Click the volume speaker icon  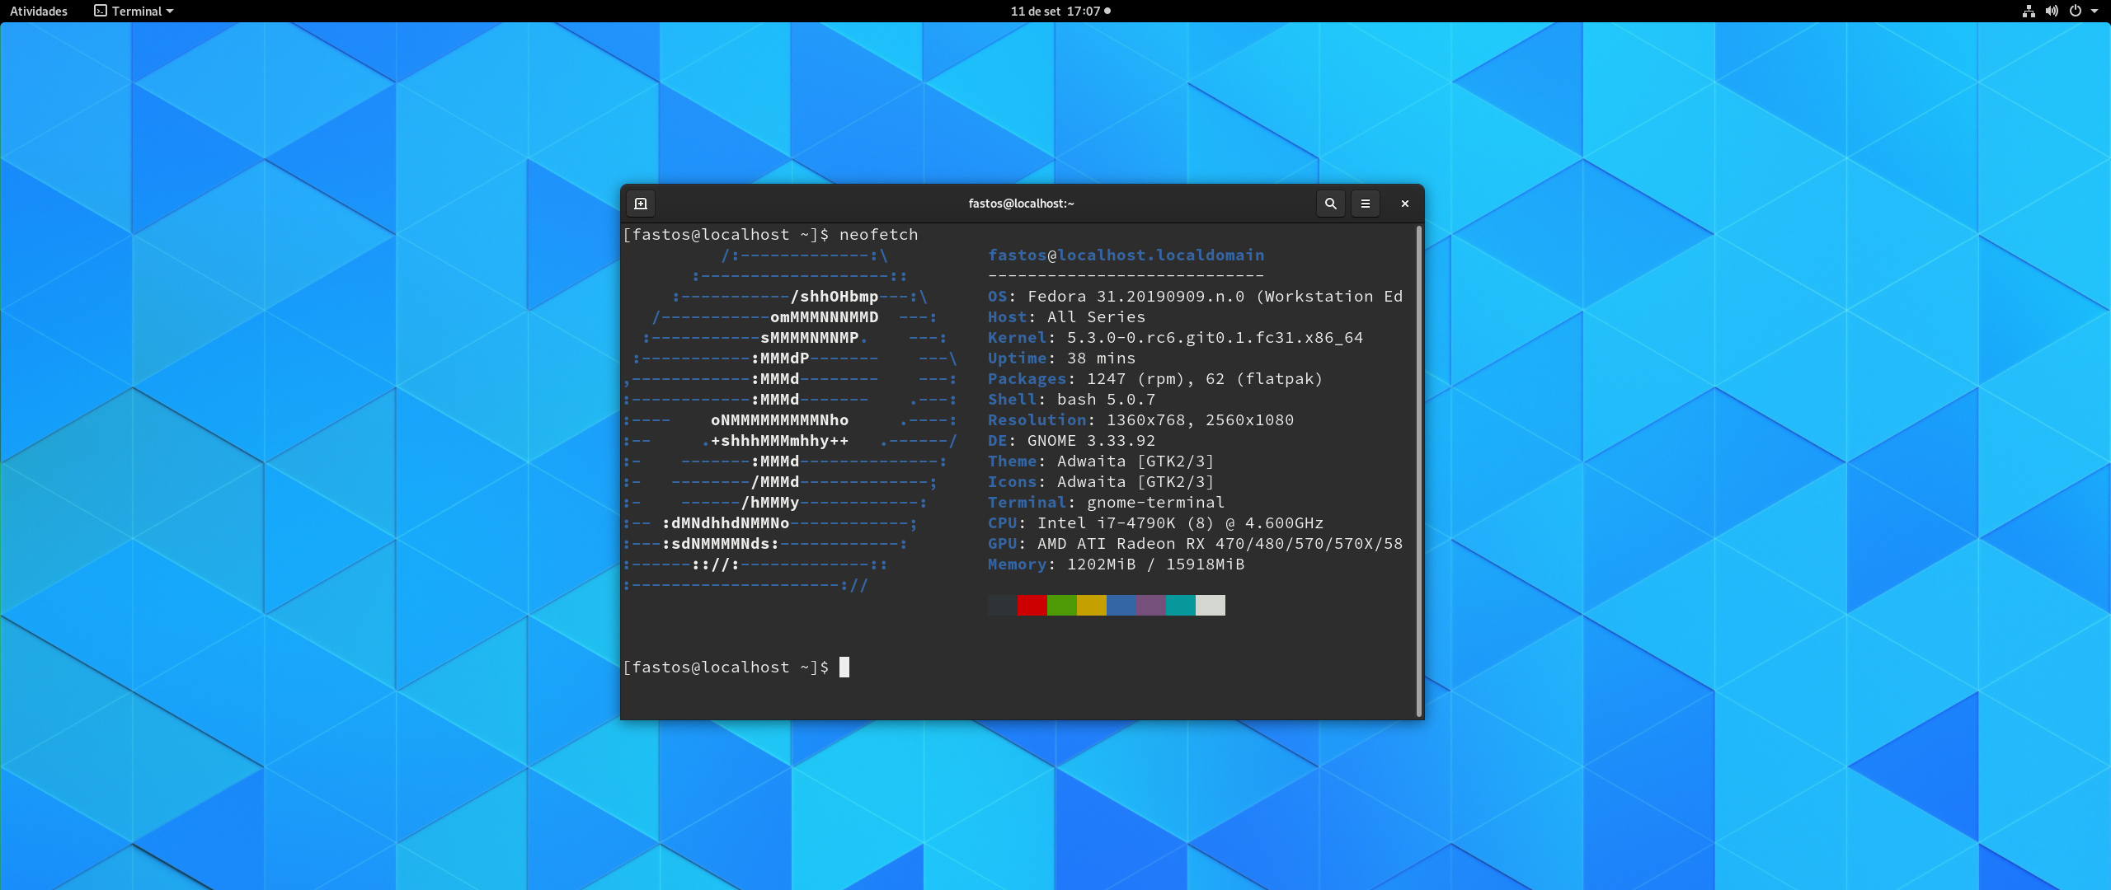pyautogui.click(x=2052, y=12)
